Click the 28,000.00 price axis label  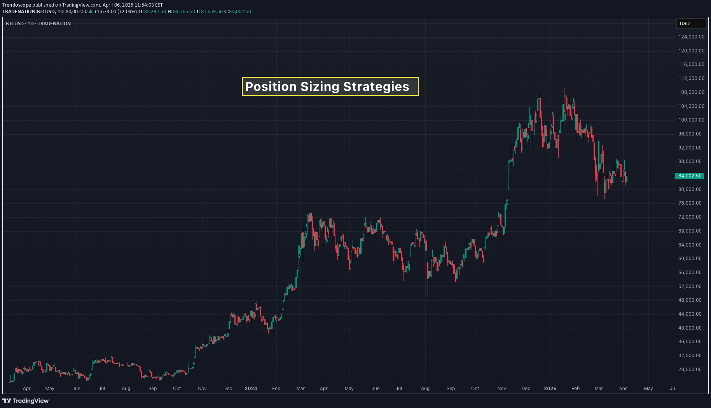click(x=690, y=370)
